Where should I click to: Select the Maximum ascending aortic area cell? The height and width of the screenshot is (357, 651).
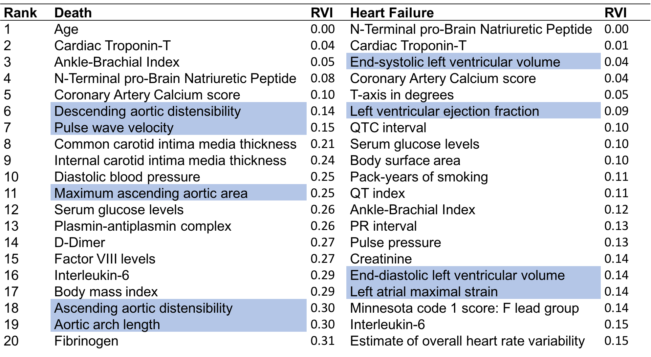pyautogui.click(x=151, y=193)
